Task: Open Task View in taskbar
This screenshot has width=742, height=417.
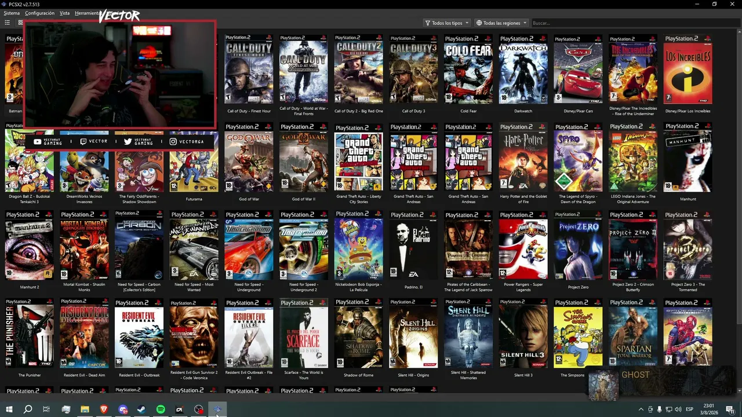Action: (x=46, y=409)
